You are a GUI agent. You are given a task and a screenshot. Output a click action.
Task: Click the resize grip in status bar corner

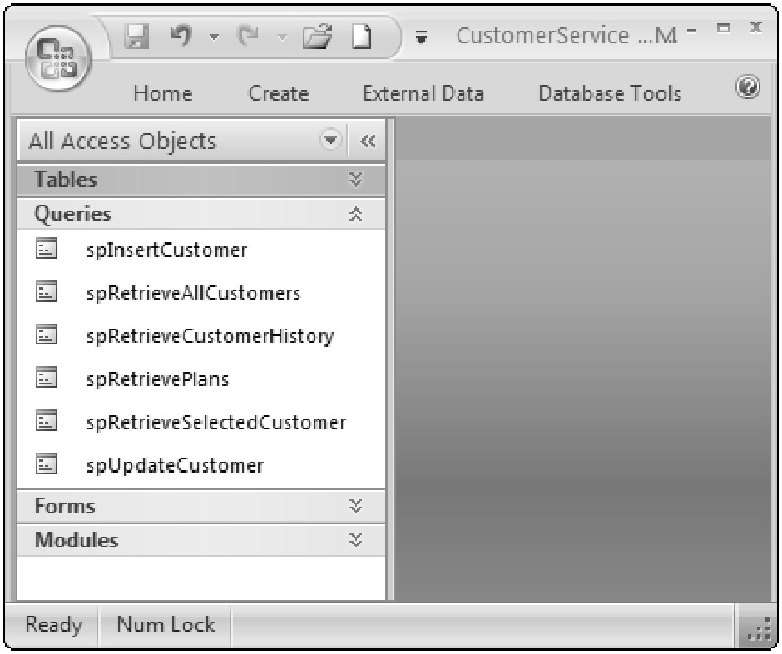[756, 627]
